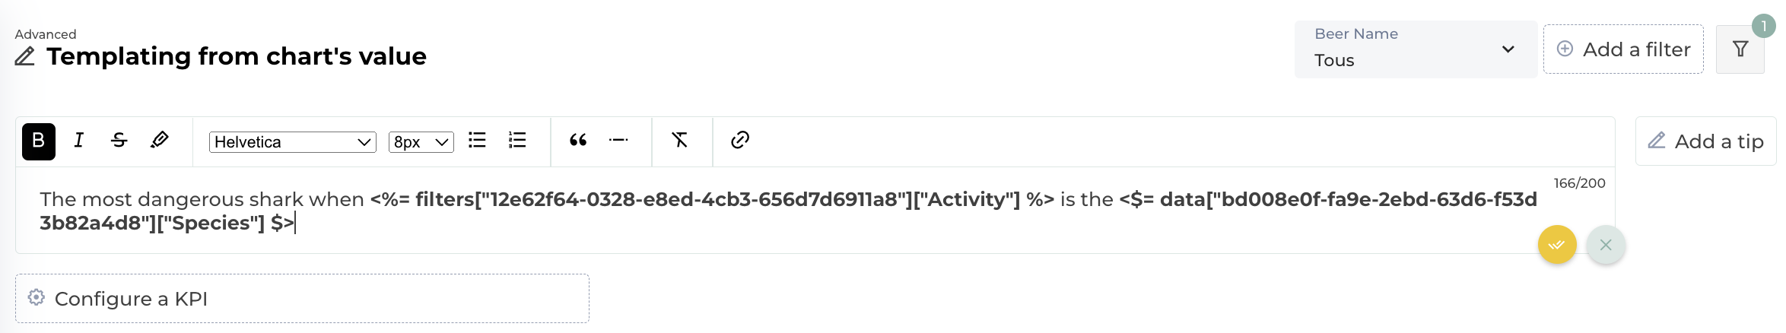Insert a bulleted list
The image size is (1786, 333).
point(477,141)
